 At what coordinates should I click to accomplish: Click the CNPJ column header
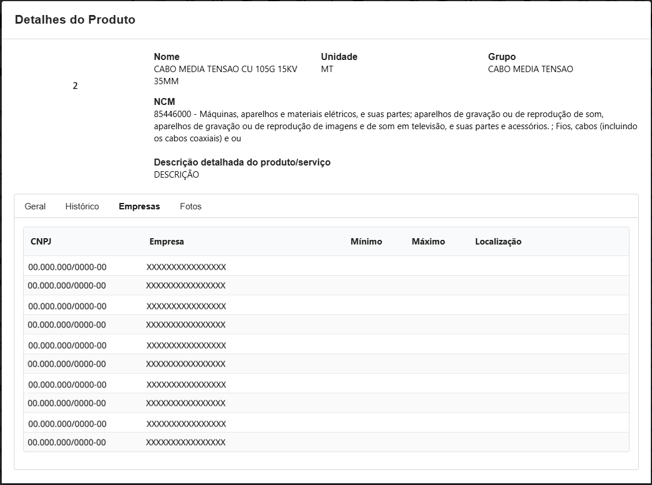[41, 242]
